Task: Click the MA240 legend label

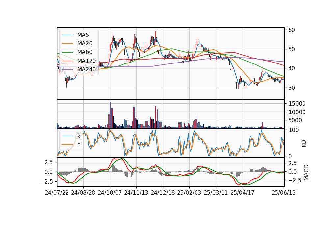Action: (87, 69)
